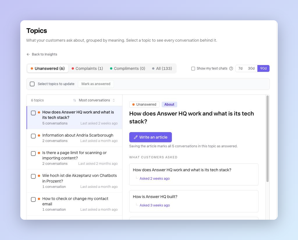Check the box for Wie hoch ist die Akzeptanz topic
The height and width of the screenshot is (240, 298).
33,176
